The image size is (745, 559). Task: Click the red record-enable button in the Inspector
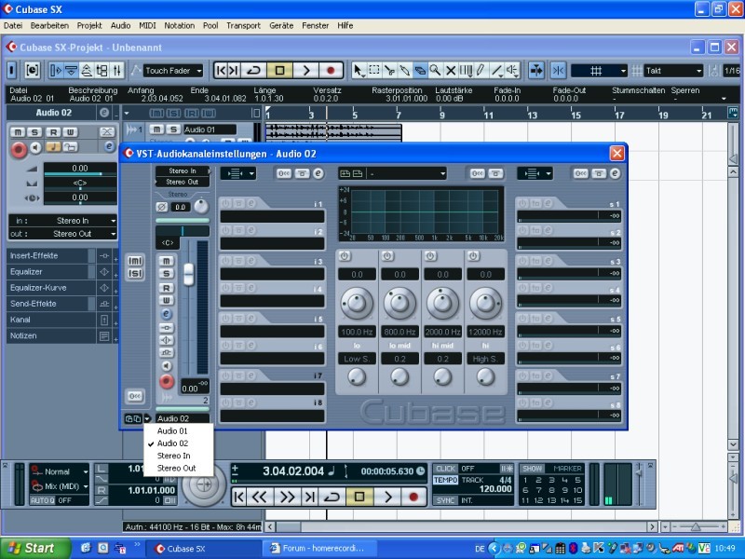tap(19, 149)
